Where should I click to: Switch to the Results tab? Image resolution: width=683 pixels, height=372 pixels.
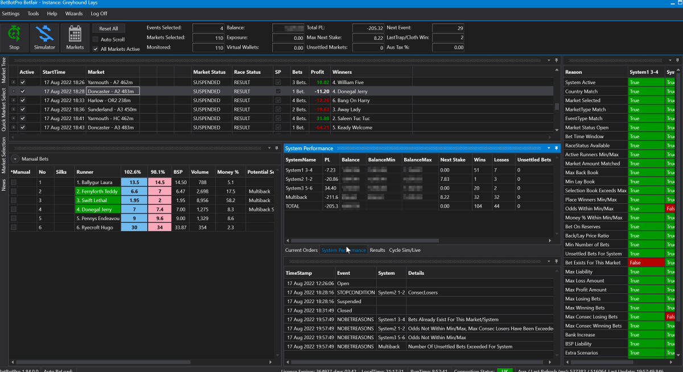[x=377, y=250]
